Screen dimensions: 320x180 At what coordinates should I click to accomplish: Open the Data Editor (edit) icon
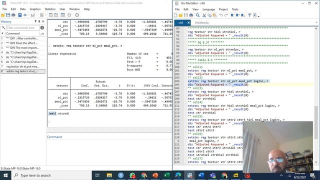click(51, 15)
